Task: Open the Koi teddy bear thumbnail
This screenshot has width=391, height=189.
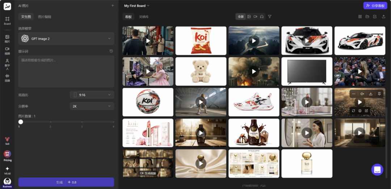Action: coord(201,71)
